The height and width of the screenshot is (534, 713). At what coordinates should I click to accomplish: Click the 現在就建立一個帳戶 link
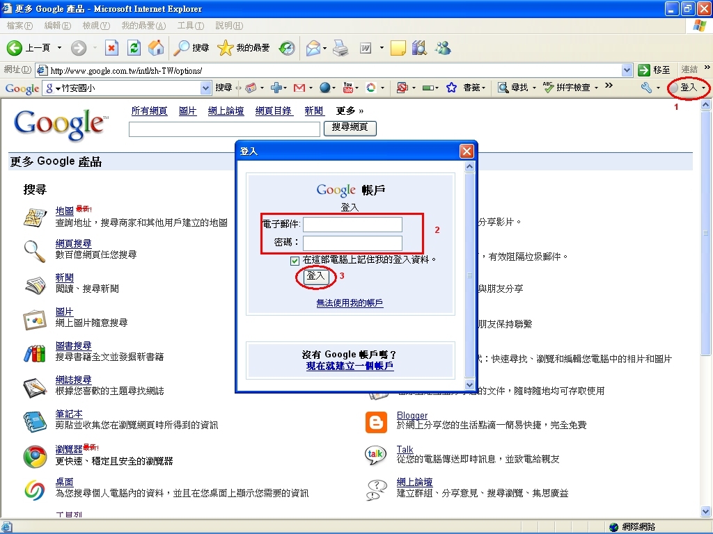click(x=350, y=366)
